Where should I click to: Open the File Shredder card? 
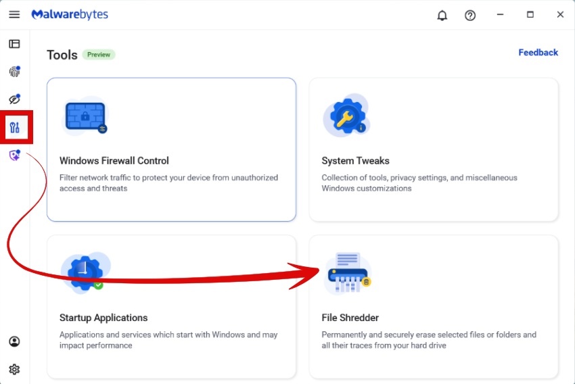tap(434, 306)
